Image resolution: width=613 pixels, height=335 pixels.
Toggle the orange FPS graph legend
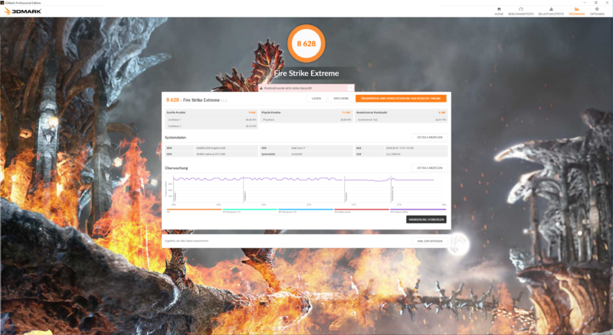tap(194, 210)
